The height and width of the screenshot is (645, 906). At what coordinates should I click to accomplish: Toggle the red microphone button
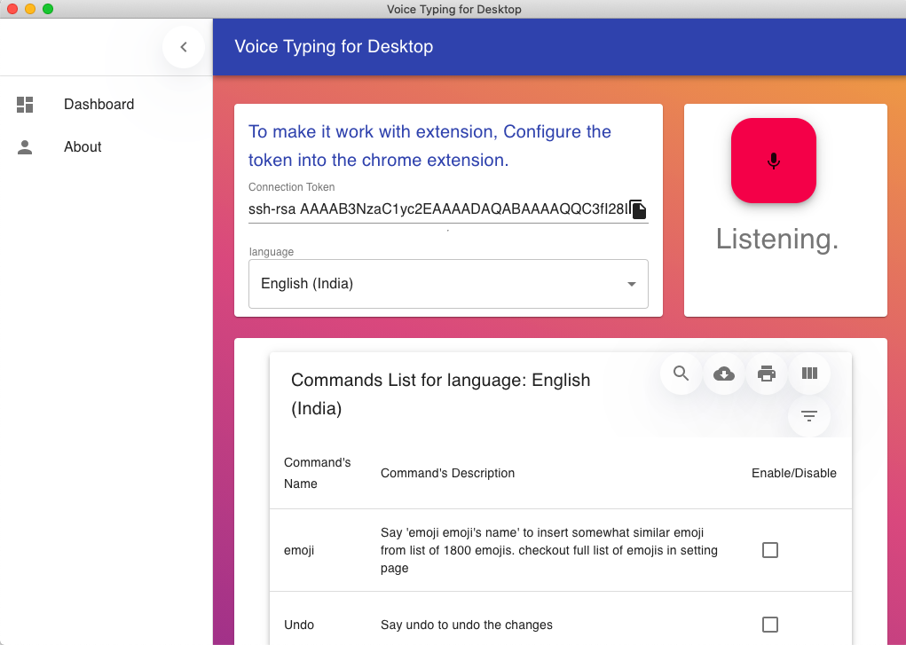click(x=774, y=161)
